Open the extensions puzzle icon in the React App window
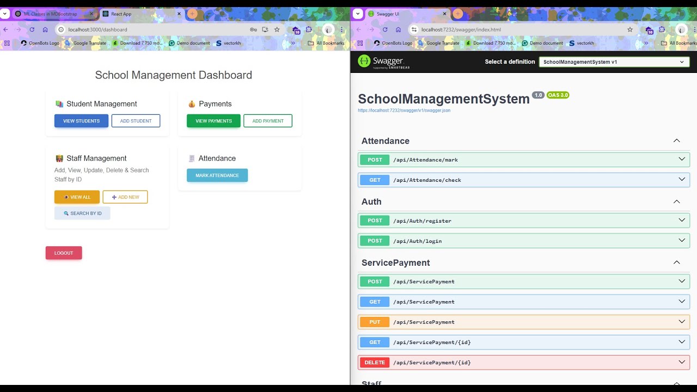697x392 pixels. (x=309, y=29)
